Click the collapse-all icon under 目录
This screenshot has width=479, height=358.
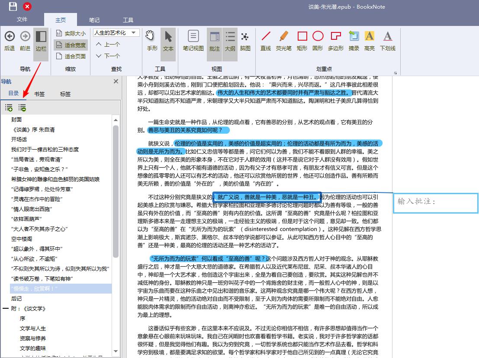click(22, 107)
